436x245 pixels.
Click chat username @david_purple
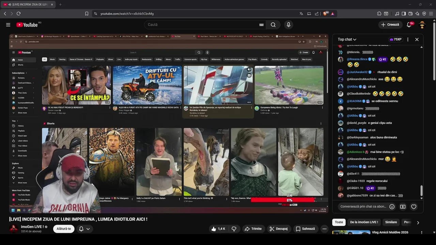point(357,123)
